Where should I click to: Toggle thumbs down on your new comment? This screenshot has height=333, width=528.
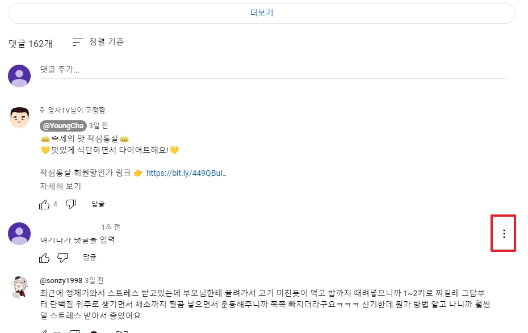(x=62, y=257)
